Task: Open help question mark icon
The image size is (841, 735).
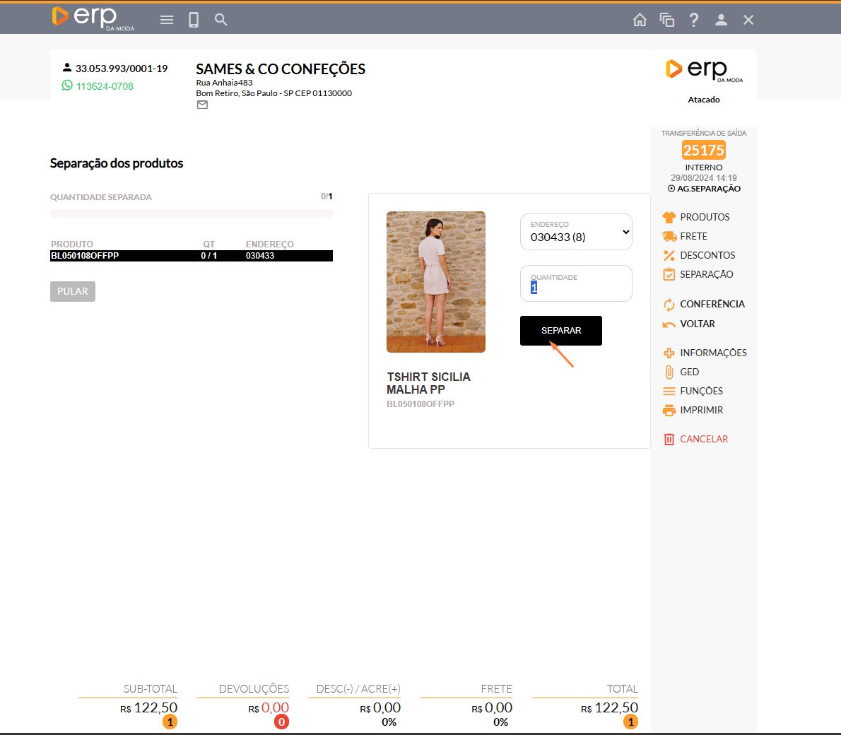Action: tap(694, 20)
